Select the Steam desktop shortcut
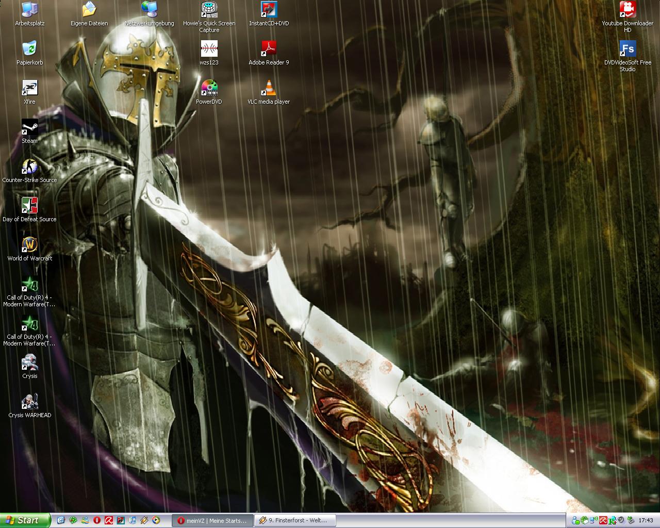Image resolution: width=660 pixels, height=528 pixels. pyautogui.click(x=30, y=132)
